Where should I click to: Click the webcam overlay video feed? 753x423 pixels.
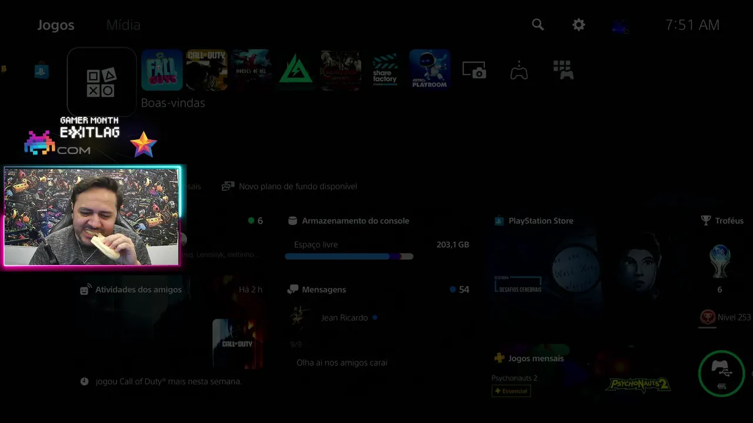(92, 217)
